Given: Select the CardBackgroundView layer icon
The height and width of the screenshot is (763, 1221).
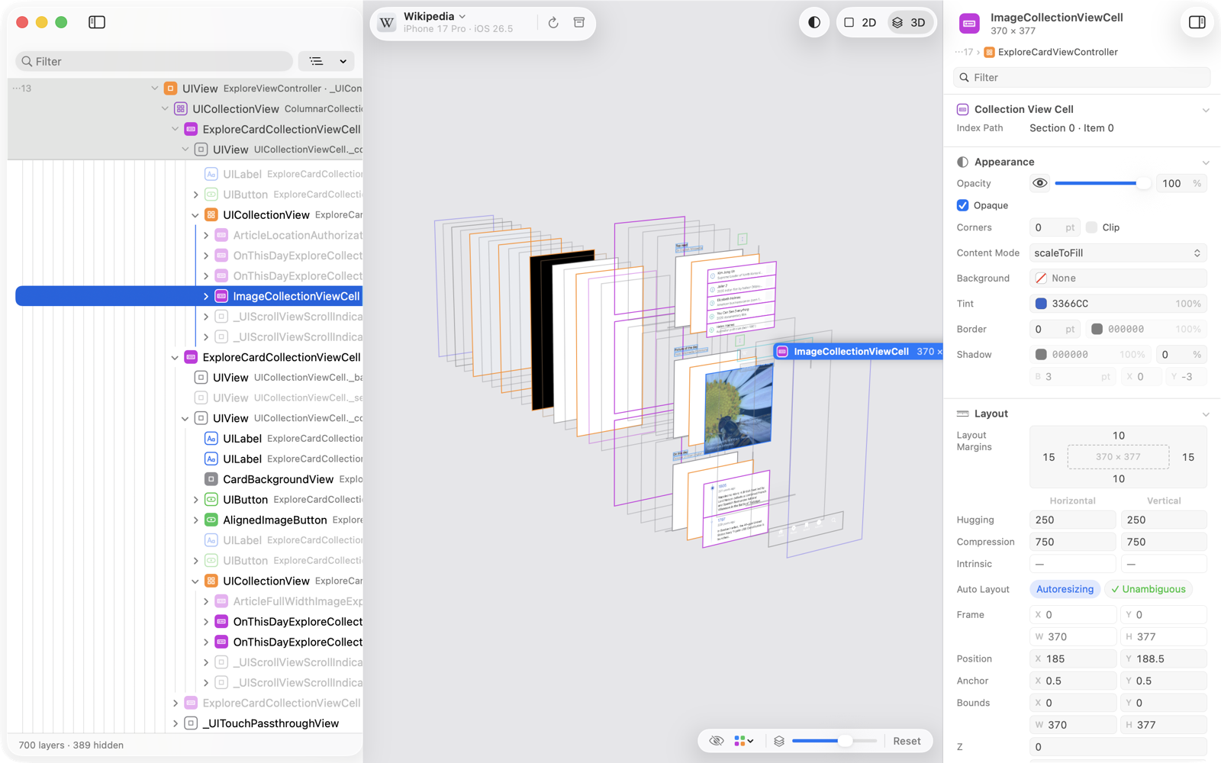Looking at the screenshot, I should coord(211,479).
